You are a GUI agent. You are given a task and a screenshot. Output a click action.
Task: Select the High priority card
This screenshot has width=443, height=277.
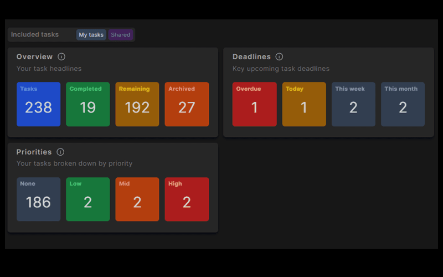[187, 199]
